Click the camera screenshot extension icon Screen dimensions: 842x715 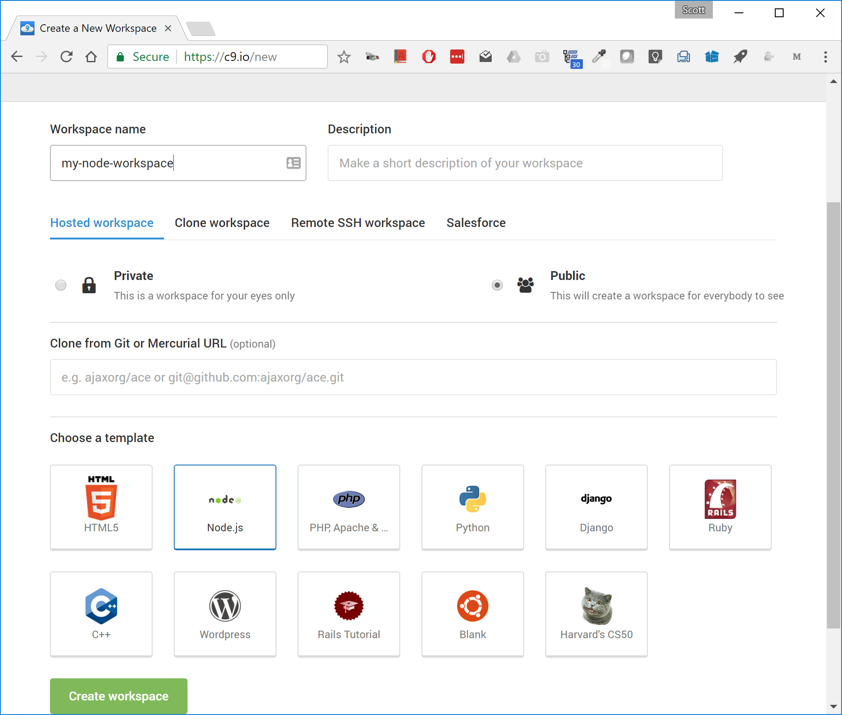542,57
